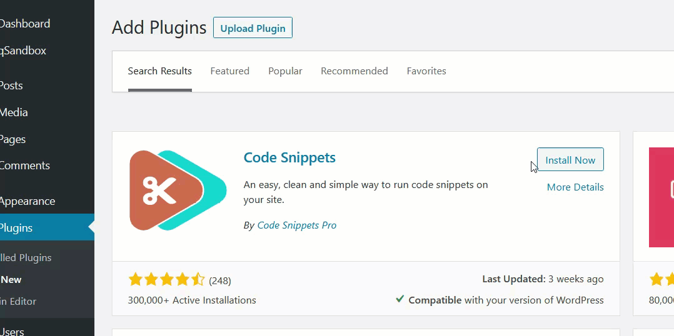
Task: Install the Code Snippets plugin now
Action: point(570,160)
